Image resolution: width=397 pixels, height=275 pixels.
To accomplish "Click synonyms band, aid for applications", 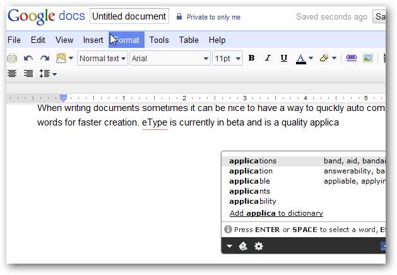I will point(355,161).
